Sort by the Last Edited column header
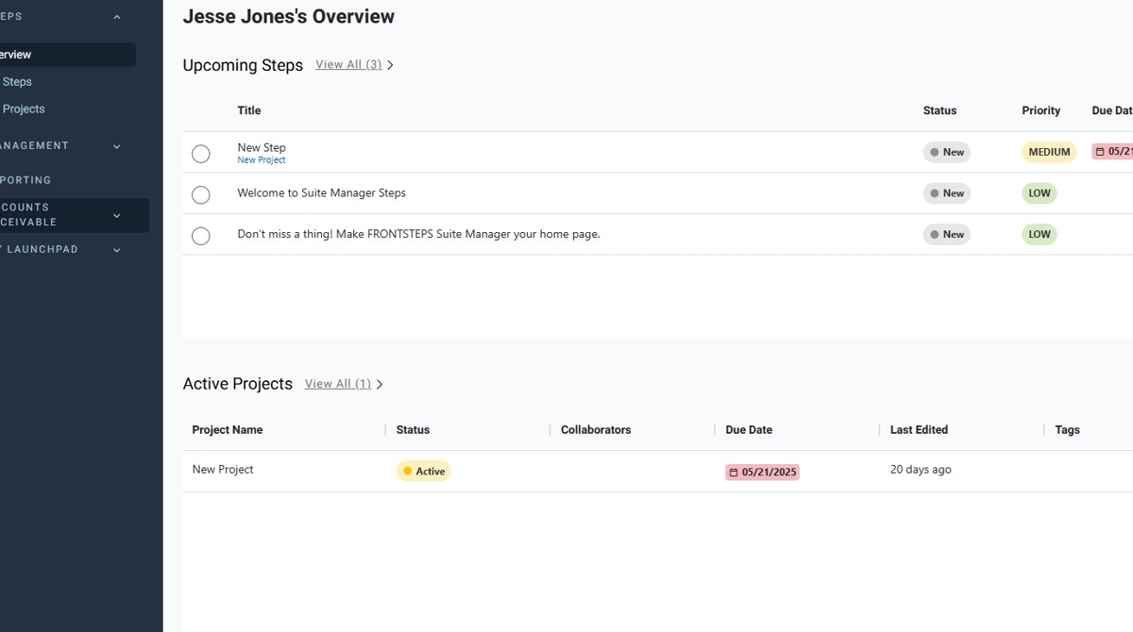This screenshot has height=632, width=1133. coord(919,430)
